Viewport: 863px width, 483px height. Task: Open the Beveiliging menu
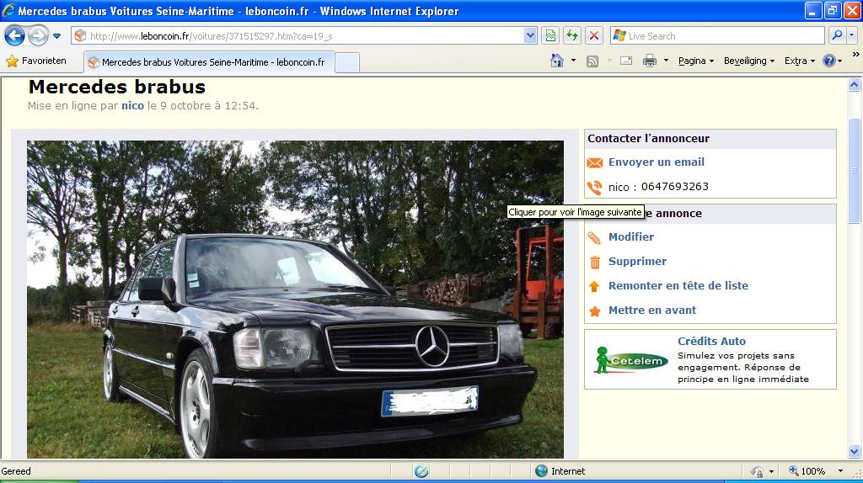coord(749,61)
